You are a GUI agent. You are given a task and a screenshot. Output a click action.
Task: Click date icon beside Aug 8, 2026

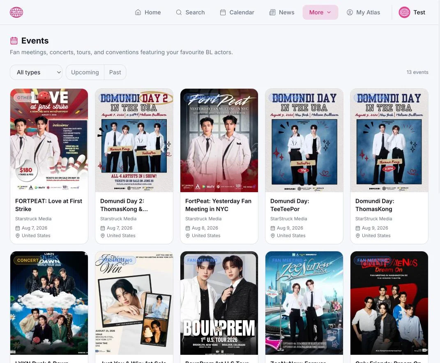(188, 228)
